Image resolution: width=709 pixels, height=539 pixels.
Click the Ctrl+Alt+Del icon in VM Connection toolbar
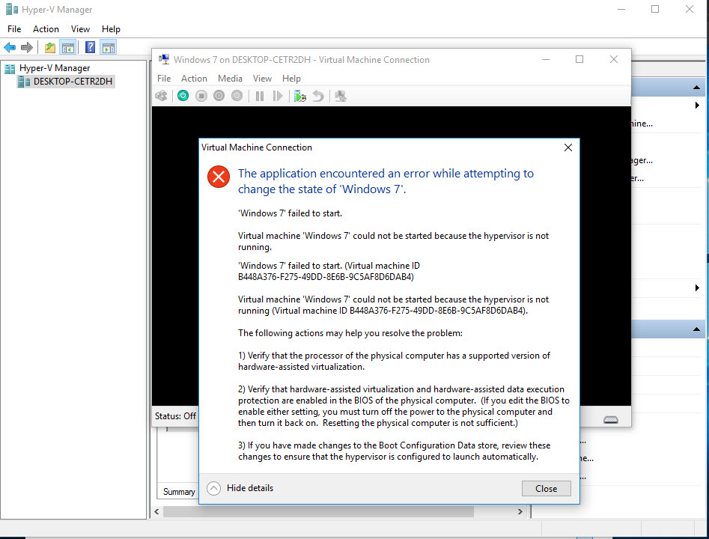pyautogui.click(x=162, y=96)
